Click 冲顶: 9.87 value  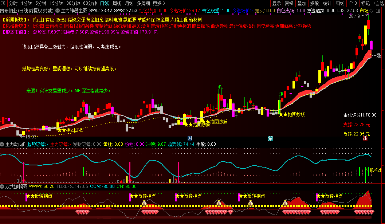tap(156, 145)
